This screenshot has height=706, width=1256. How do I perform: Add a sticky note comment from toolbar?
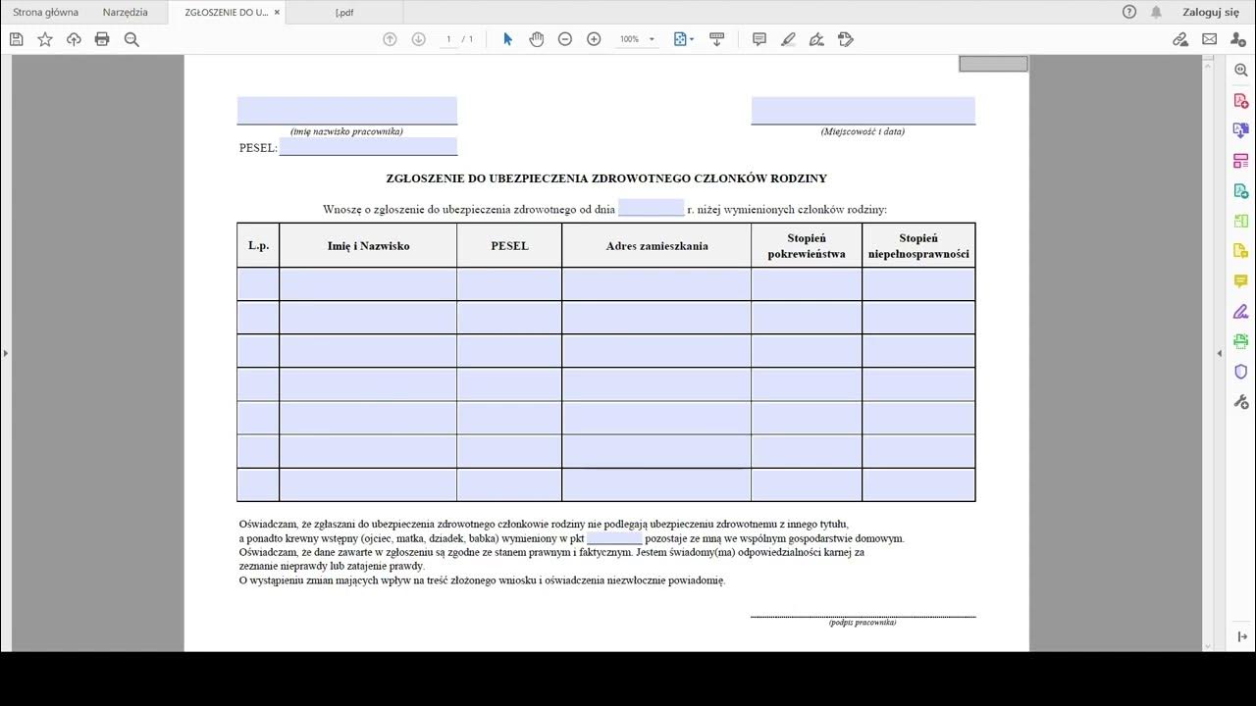point(759,39)
